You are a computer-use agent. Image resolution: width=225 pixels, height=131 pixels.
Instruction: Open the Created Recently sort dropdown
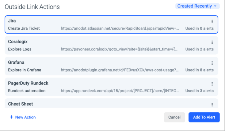(x=197, y=6)
